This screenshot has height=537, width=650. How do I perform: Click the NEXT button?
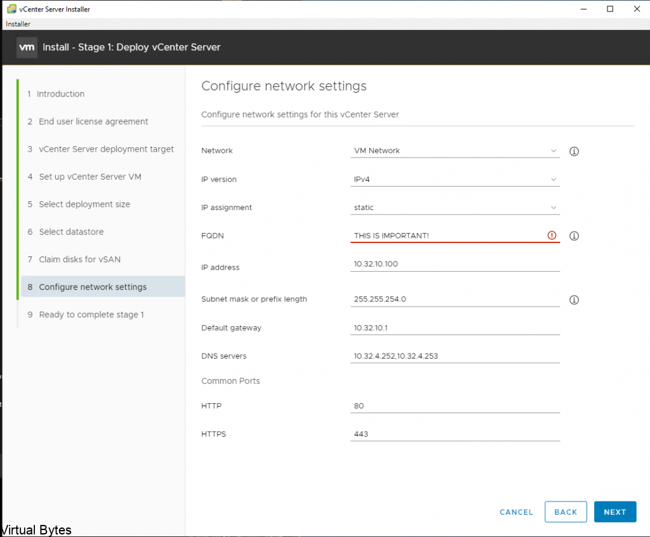click(x=614, y=512)
